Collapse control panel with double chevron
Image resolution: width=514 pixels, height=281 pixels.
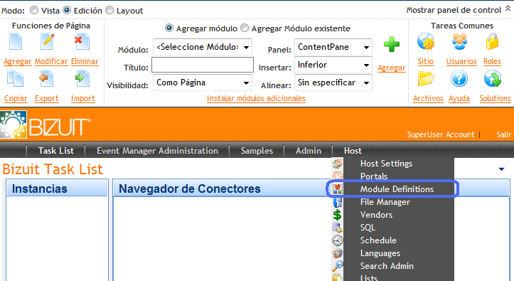[x=508, y=9]
